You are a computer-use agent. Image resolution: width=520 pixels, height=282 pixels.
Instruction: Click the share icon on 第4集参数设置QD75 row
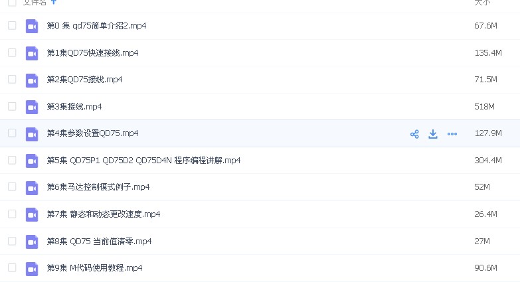coord(414,134)
